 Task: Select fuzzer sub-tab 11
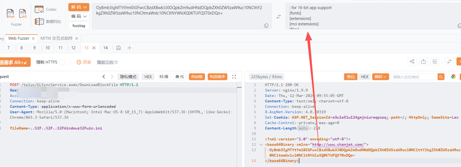(61, 48)
